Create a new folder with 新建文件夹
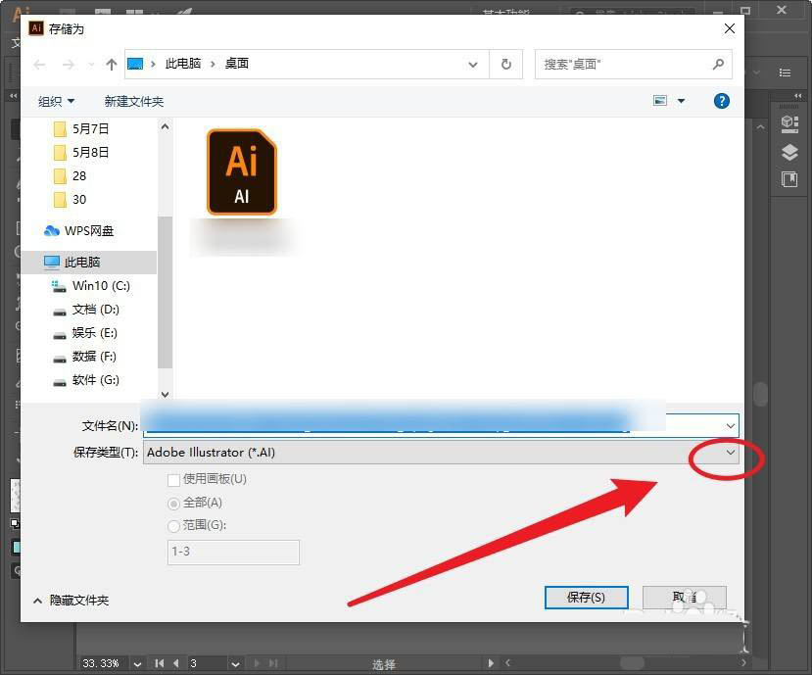The height and width of the screenshot is (675, 812). 133,101
